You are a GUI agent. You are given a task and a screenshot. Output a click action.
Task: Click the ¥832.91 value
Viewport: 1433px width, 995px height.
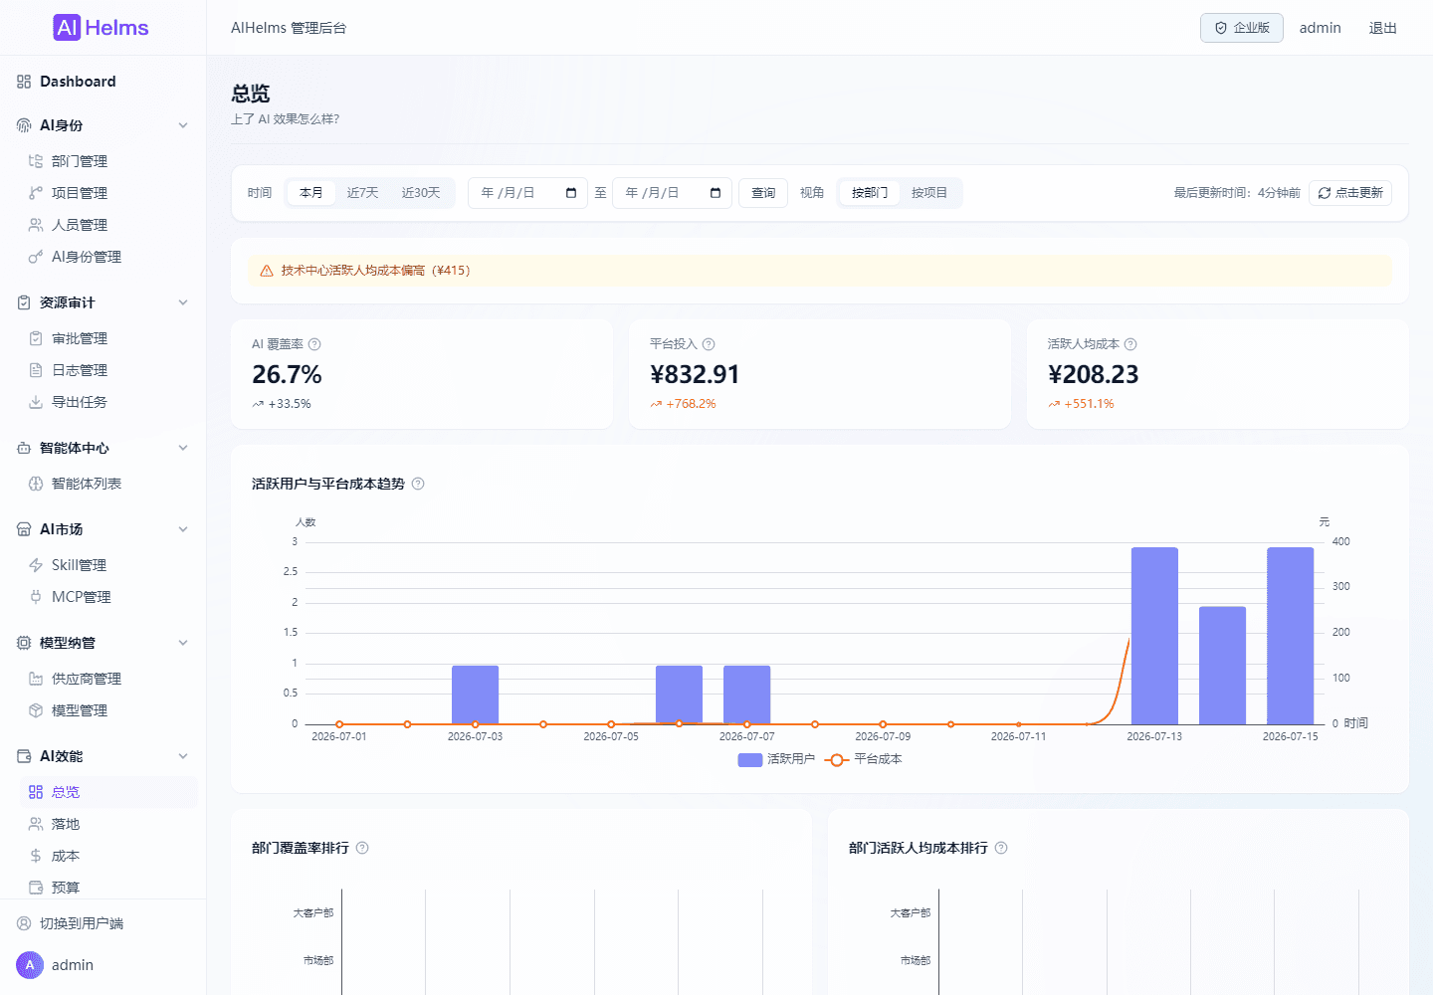point(695,374)
